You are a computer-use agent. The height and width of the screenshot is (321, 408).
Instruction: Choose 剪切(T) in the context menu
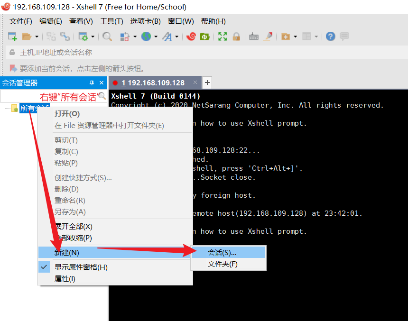pos(115,140)
